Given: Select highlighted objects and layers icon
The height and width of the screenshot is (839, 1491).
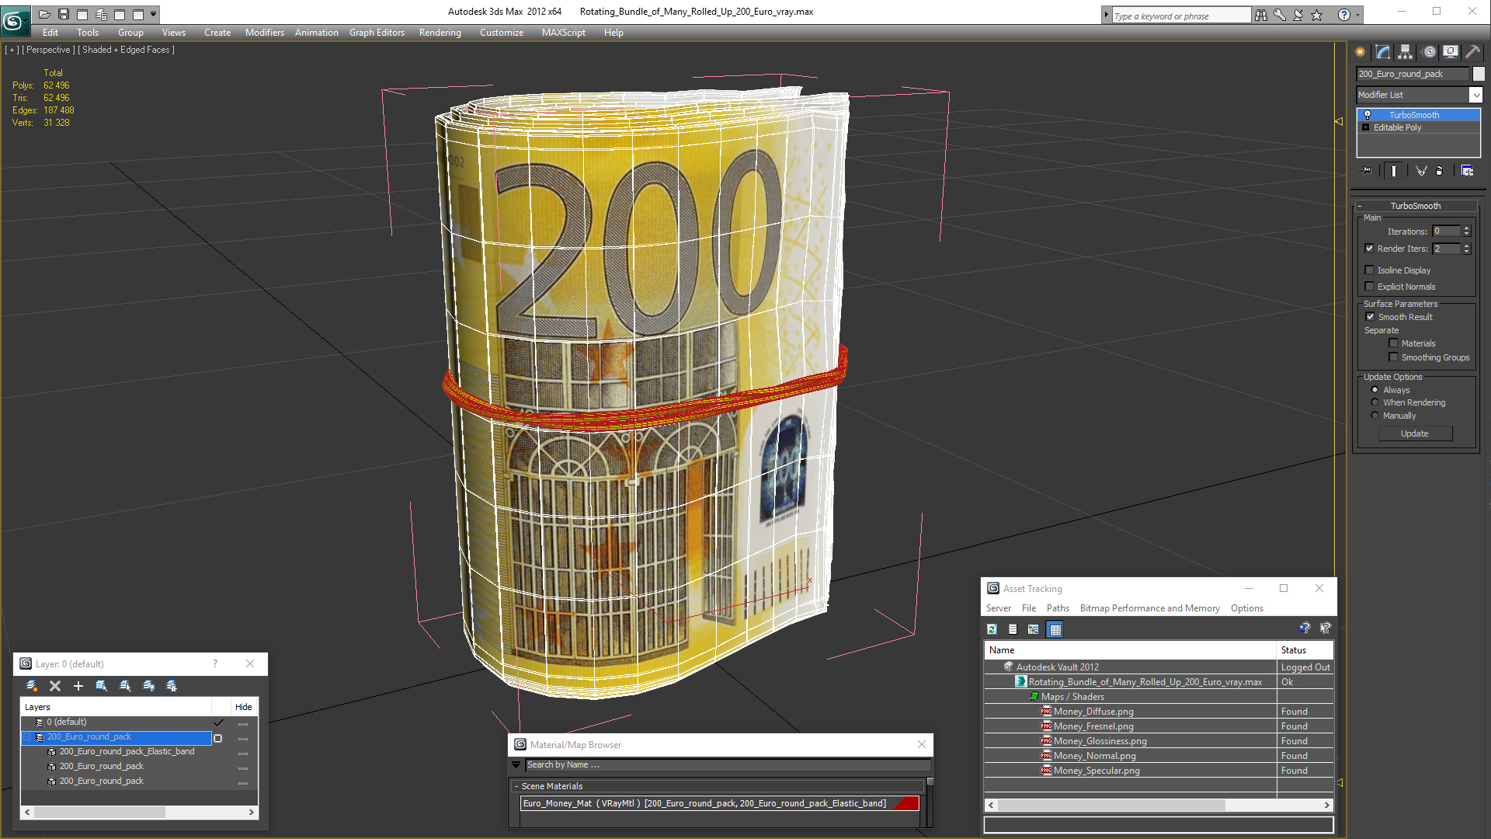Looking at the screenshot, I should (x=102, y=686).
